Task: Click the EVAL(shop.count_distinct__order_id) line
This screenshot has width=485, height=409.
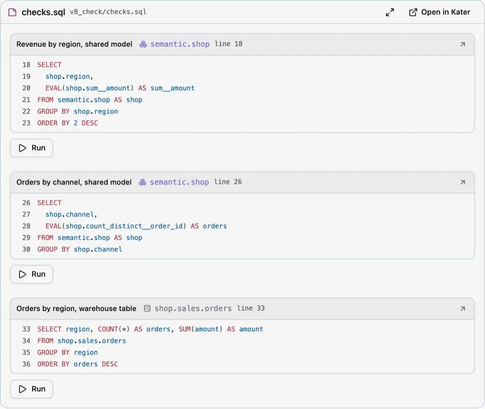Action: tap(136, 226)
